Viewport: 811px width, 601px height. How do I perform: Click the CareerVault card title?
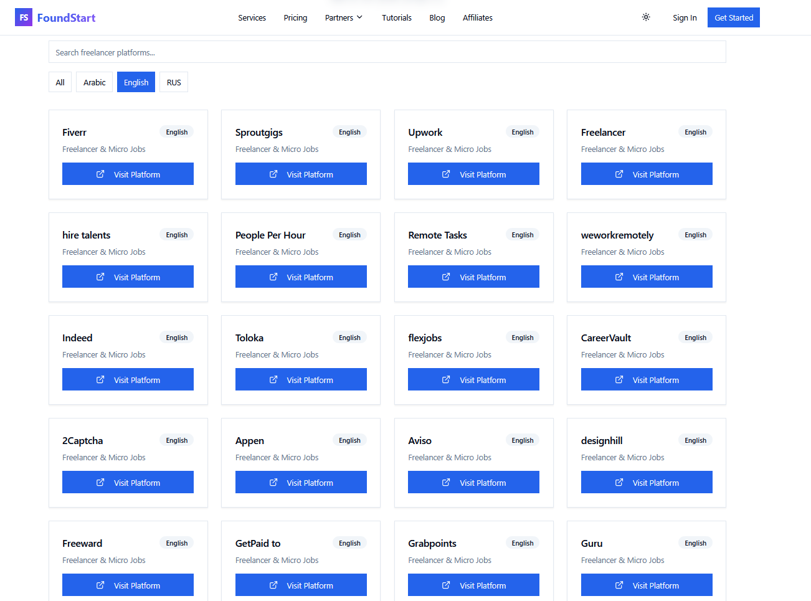point(606,338)
